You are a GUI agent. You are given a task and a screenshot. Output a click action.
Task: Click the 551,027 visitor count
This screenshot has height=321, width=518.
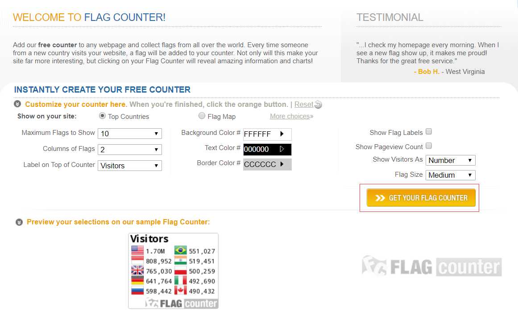(x=202, y=251)
